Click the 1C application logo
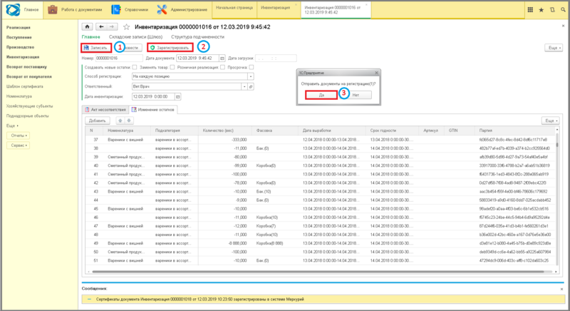Image resolution: width=570 pixels, height=311 pixels. pyautogui.click(x=13, y=10)
